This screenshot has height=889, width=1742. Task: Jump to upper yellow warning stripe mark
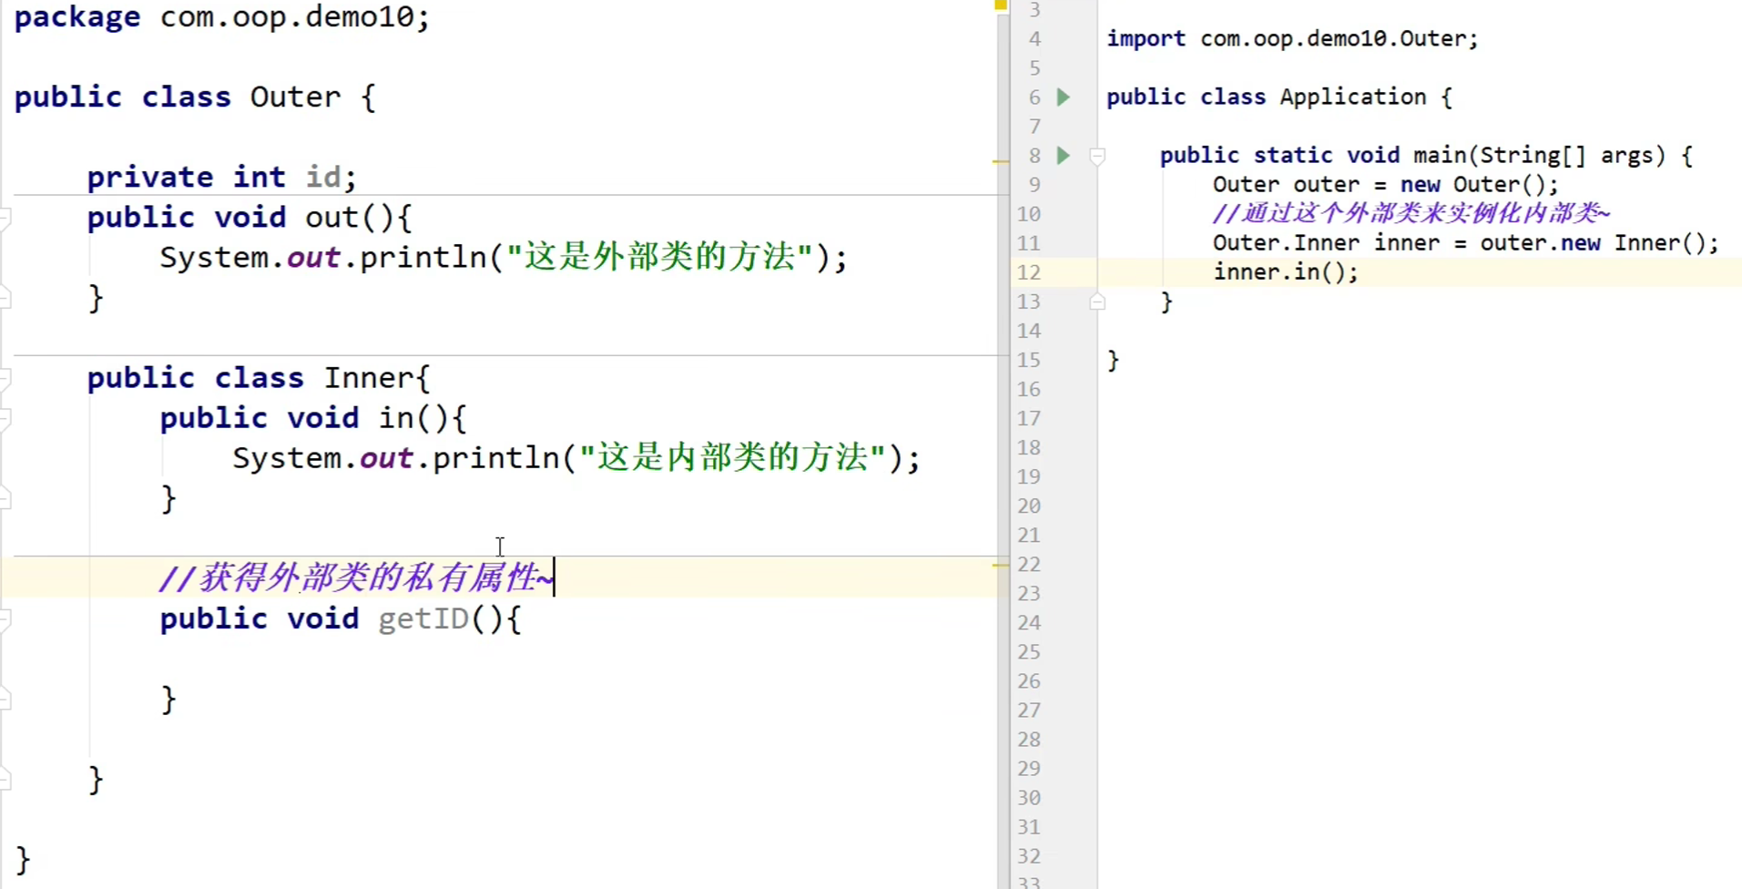1001,161
